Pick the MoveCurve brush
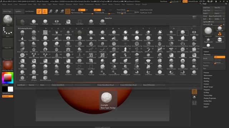This screenshot has width=229, height=128. [148, 61]
